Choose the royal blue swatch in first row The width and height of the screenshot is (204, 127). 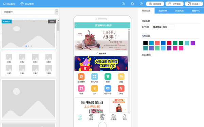pyautogui.click(x=163, y=43)
